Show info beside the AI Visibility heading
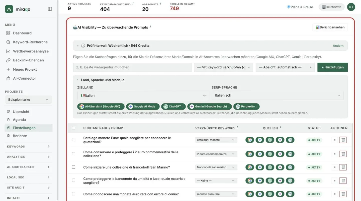Screen dimensions: 361x201 [150, 26]
